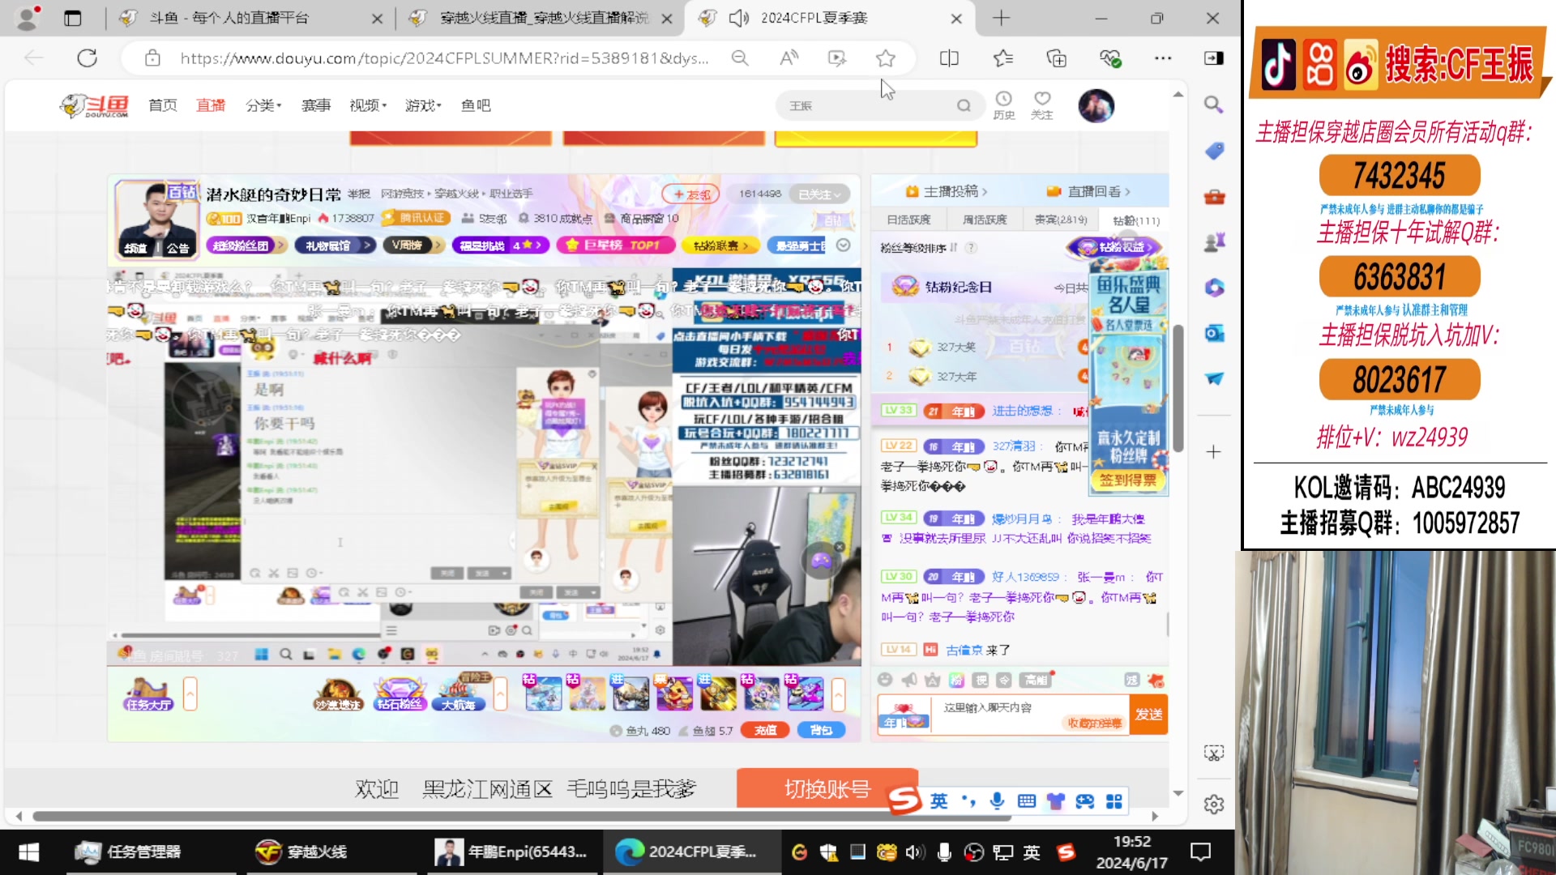Click the horizontal page scrollbar

[522, 816]
